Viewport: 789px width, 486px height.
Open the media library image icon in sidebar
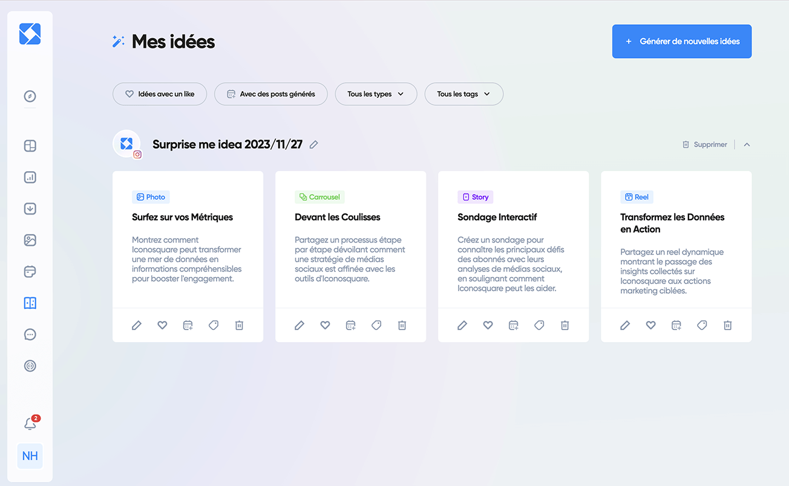[x=30, y=240]
